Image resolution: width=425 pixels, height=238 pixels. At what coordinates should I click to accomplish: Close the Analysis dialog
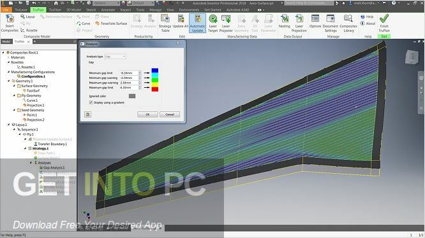click(x=178, y=43)
